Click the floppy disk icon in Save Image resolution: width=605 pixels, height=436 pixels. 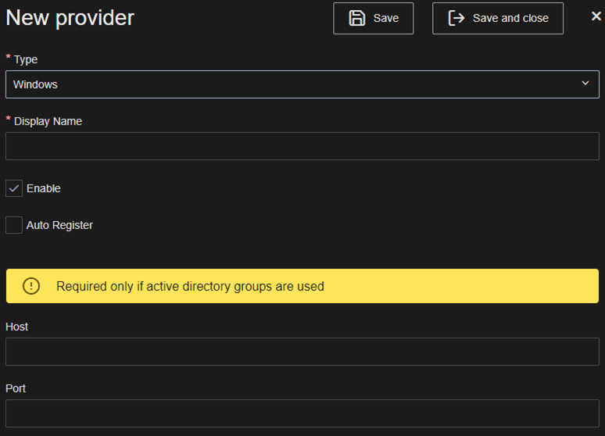click(x=357, y=18)
